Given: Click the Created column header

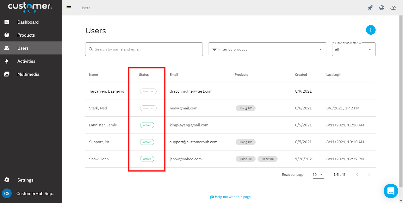Looking at the screenshot, I should pyautogui.click(x=301, y=75).
